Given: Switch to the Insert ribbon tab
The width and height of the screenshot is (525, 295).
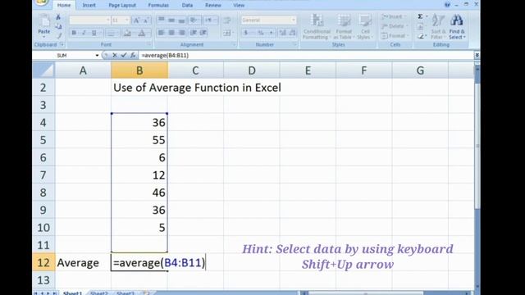Looking at the screenshot, I should coord(89,5).
